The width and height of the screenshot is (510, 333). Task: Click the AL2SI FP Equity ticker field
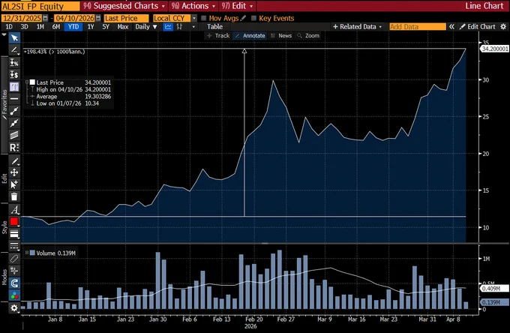click(40, 6)
